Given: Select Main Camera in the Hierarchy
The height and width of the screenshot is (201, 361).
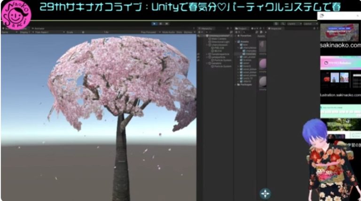Looking at the screenshot, I should pos(218,39).
